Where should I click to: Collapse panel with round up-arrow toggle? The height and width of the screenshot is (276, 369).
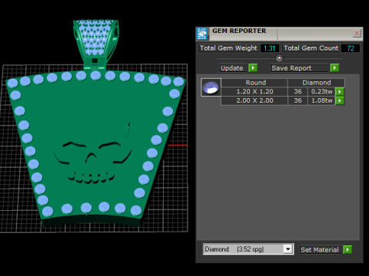pyautogui.click(x=279, y=58)
